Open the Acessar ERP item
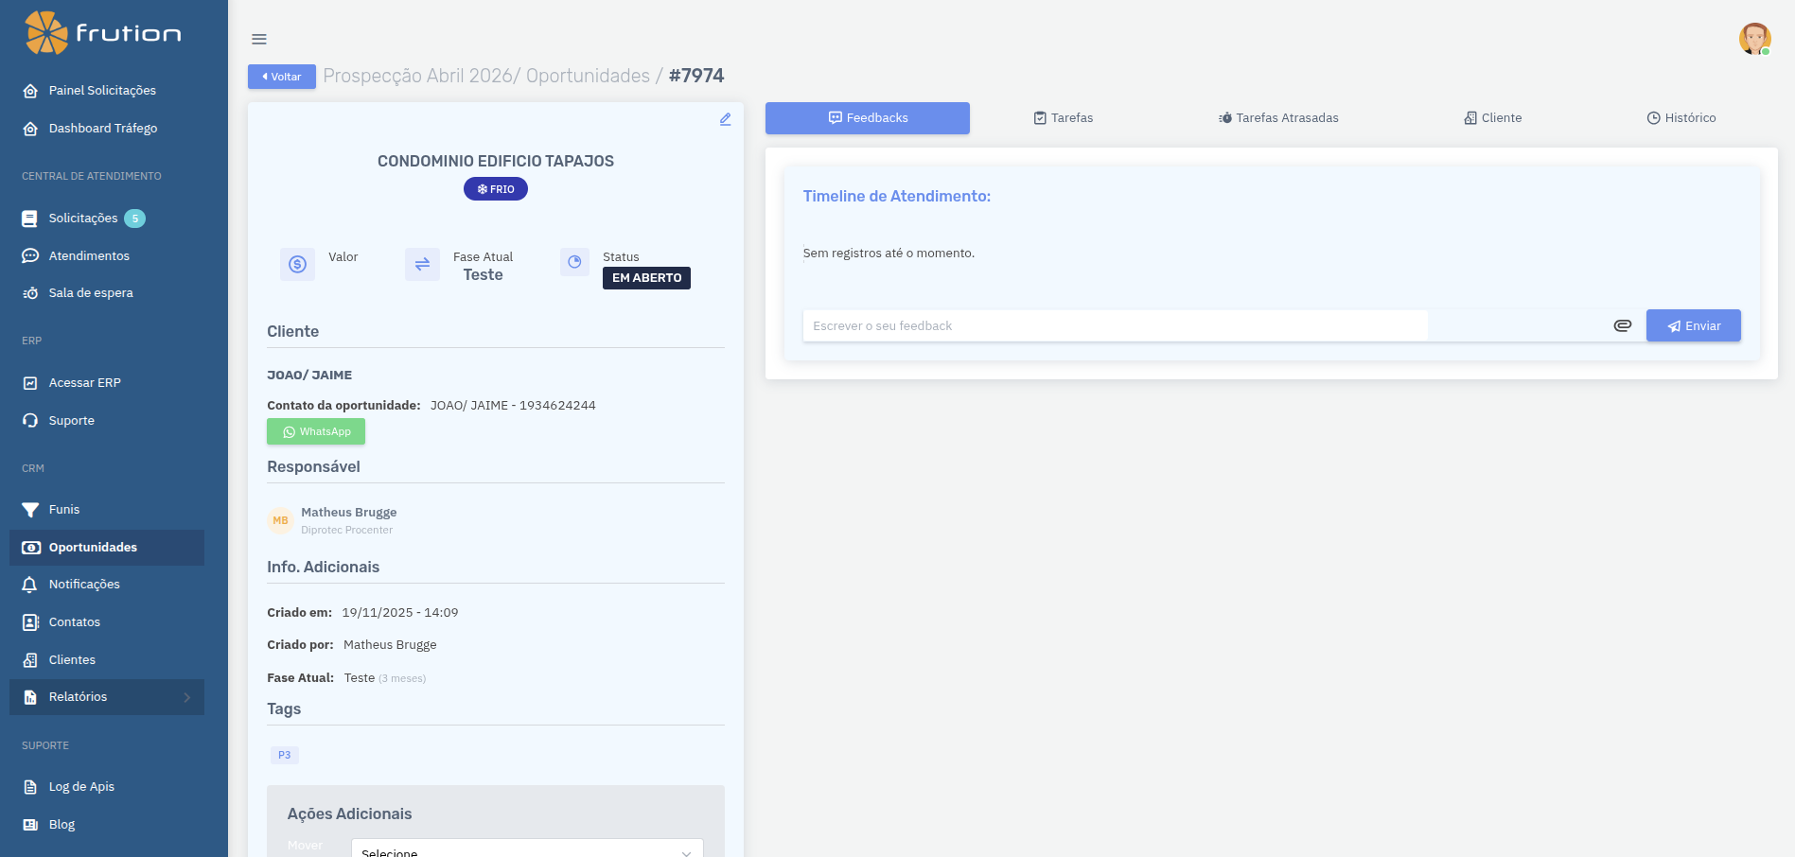 [x=84, y=382]
